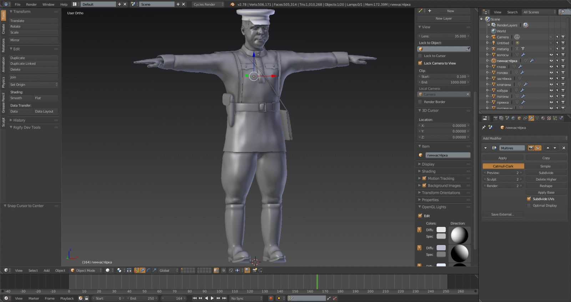This screenshot has width=571, height=302.
Task: Open the Set Origin dropdown
Action: point(34,84)
